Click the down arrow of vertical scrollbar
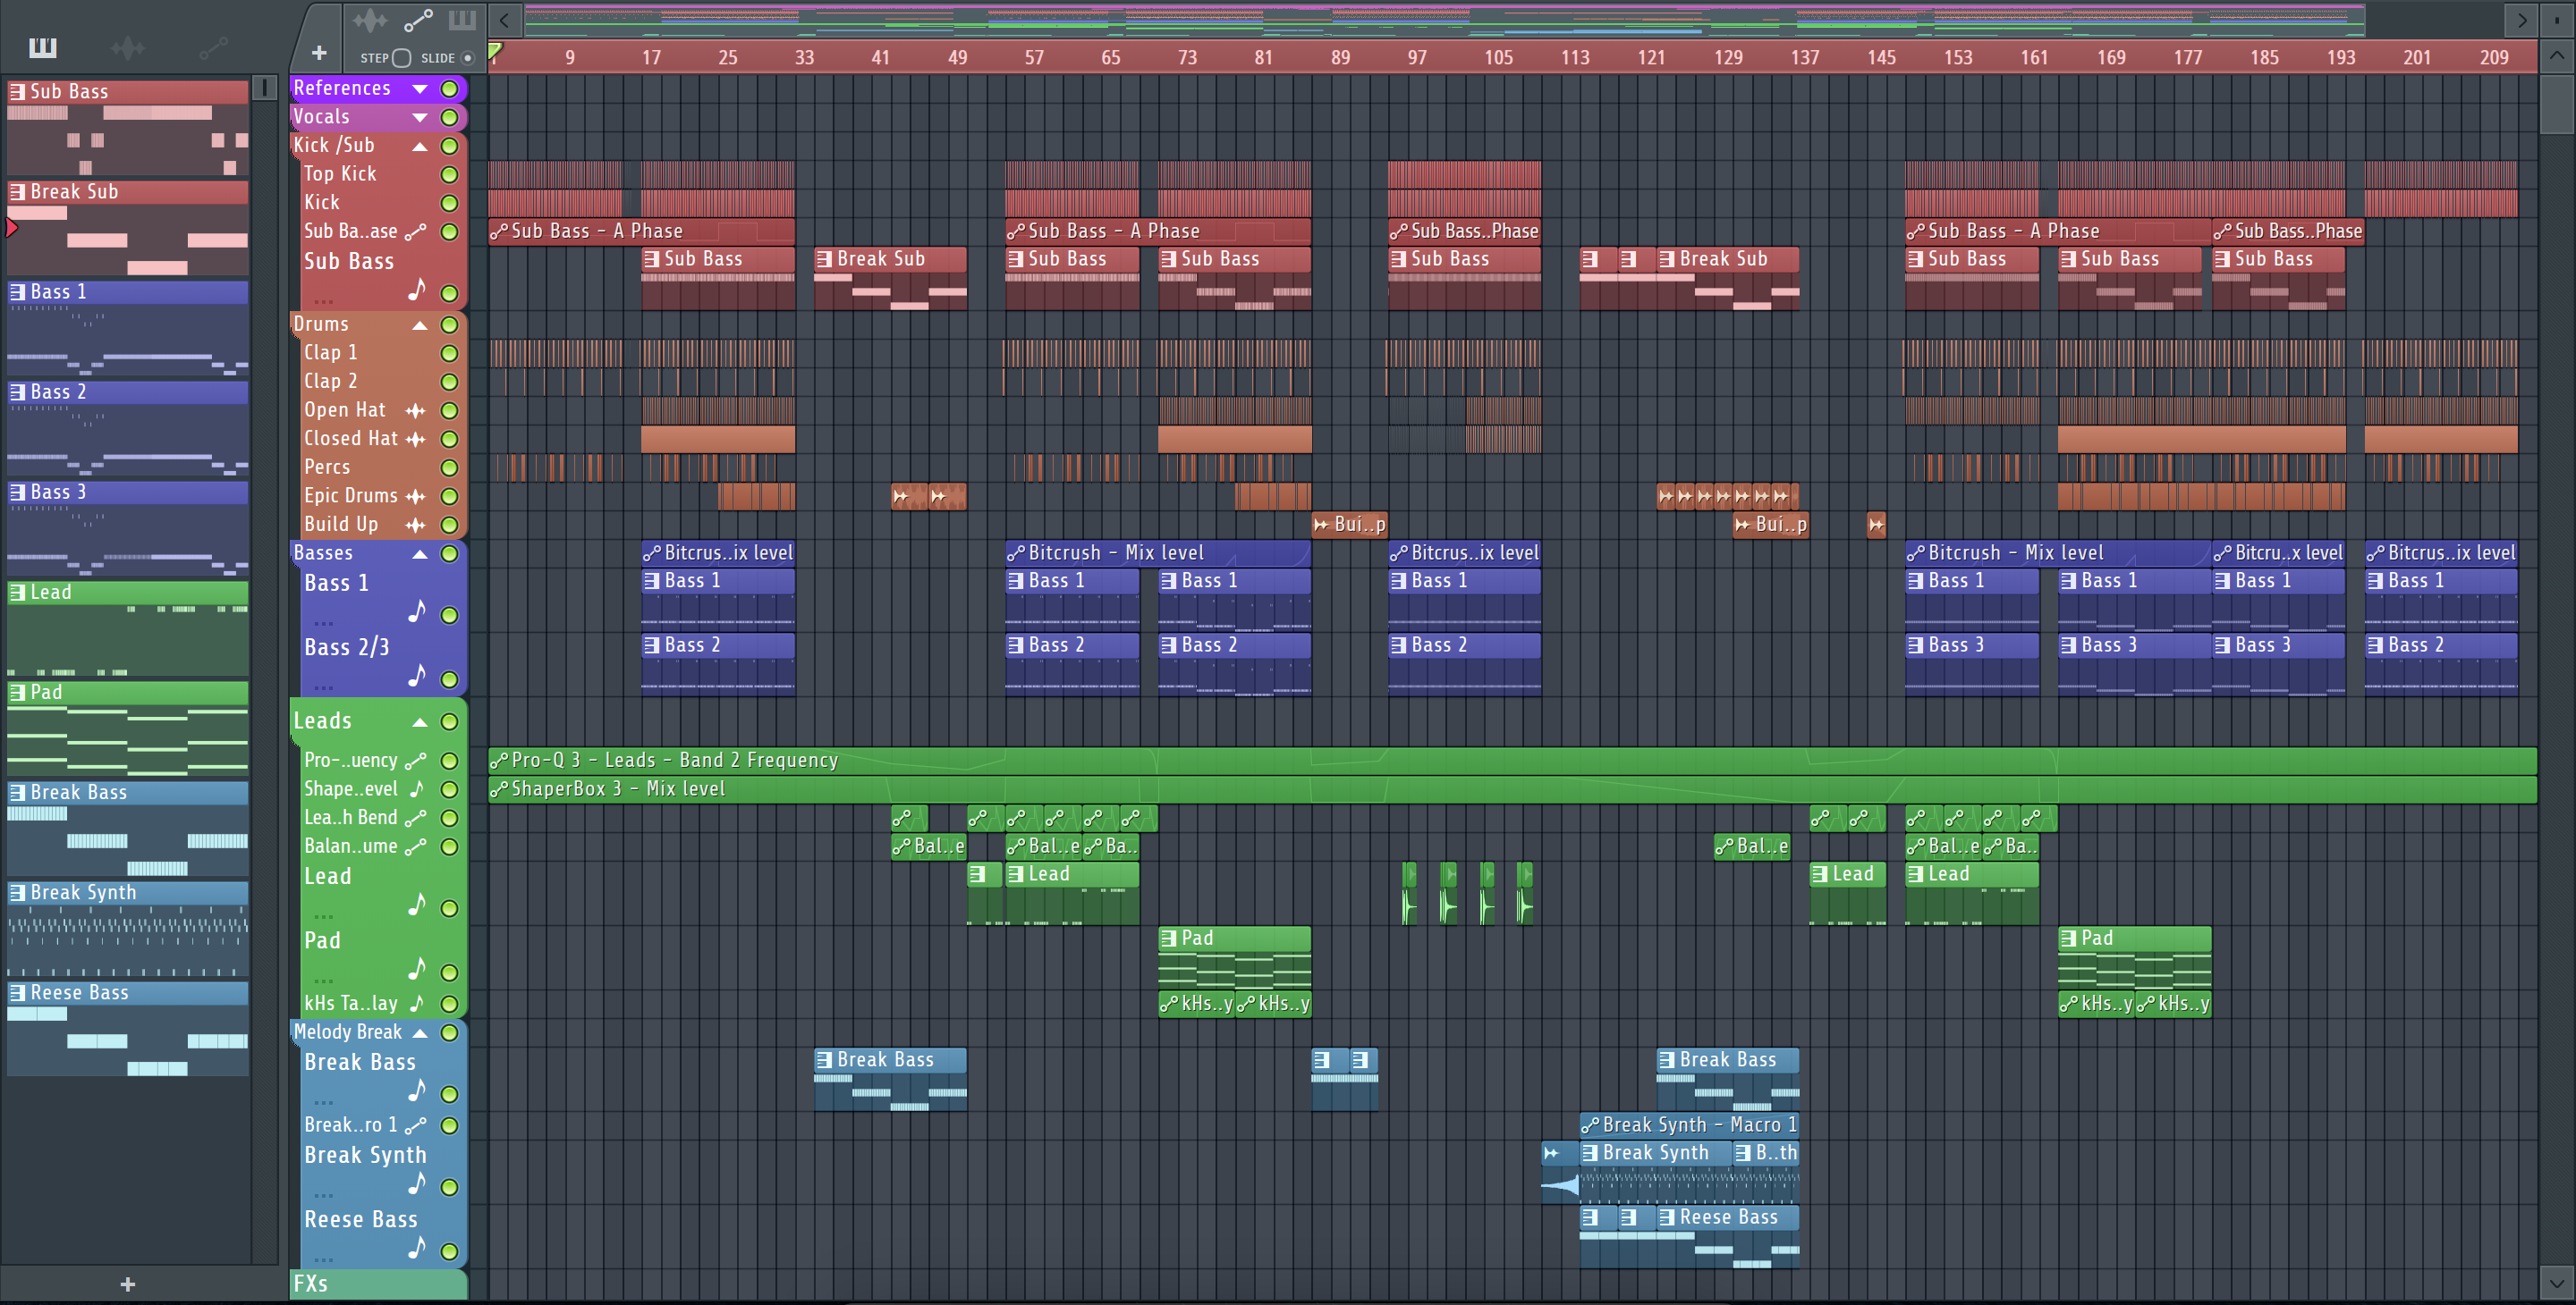Viewport: 2576px width, 1305px height. pyautogui.click(x=2557, y=1283)
